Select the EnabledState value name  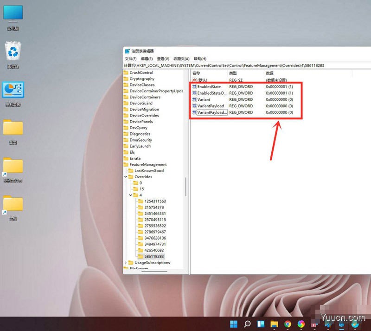click(209, 87)
